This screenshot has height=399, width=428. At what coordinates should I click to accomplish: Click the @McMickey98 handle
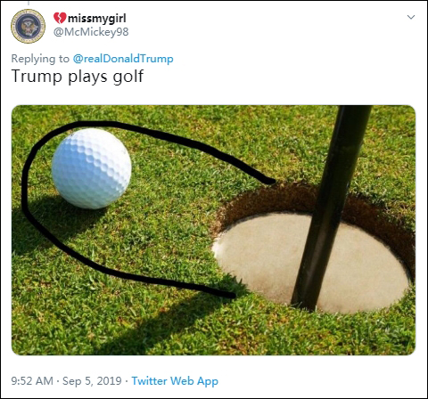coord(91,32)
